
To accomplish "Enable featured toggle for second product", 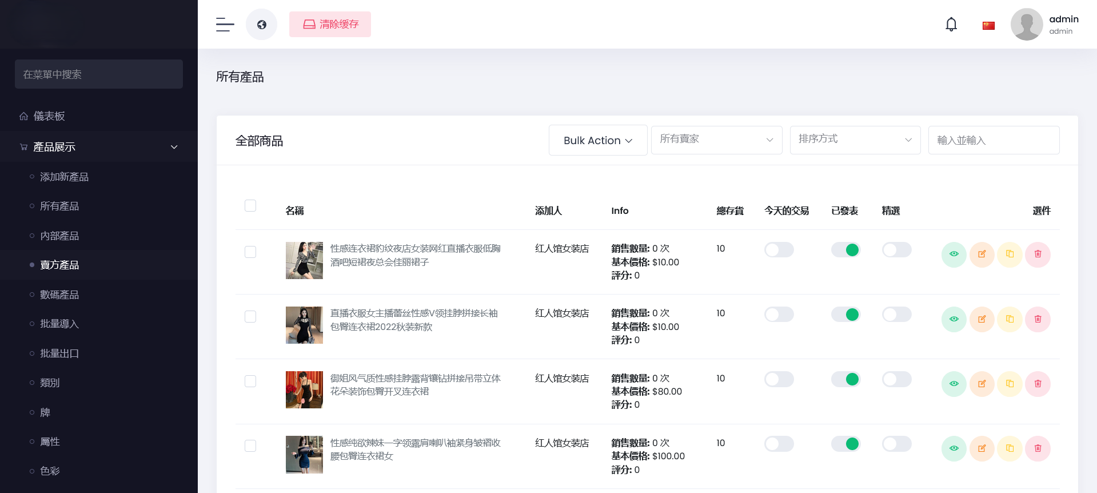I will [x=896, y=315].
